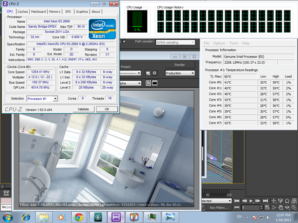Click Go to End playback button
Viewport: 298px width, 223px height.
[265, 201]
